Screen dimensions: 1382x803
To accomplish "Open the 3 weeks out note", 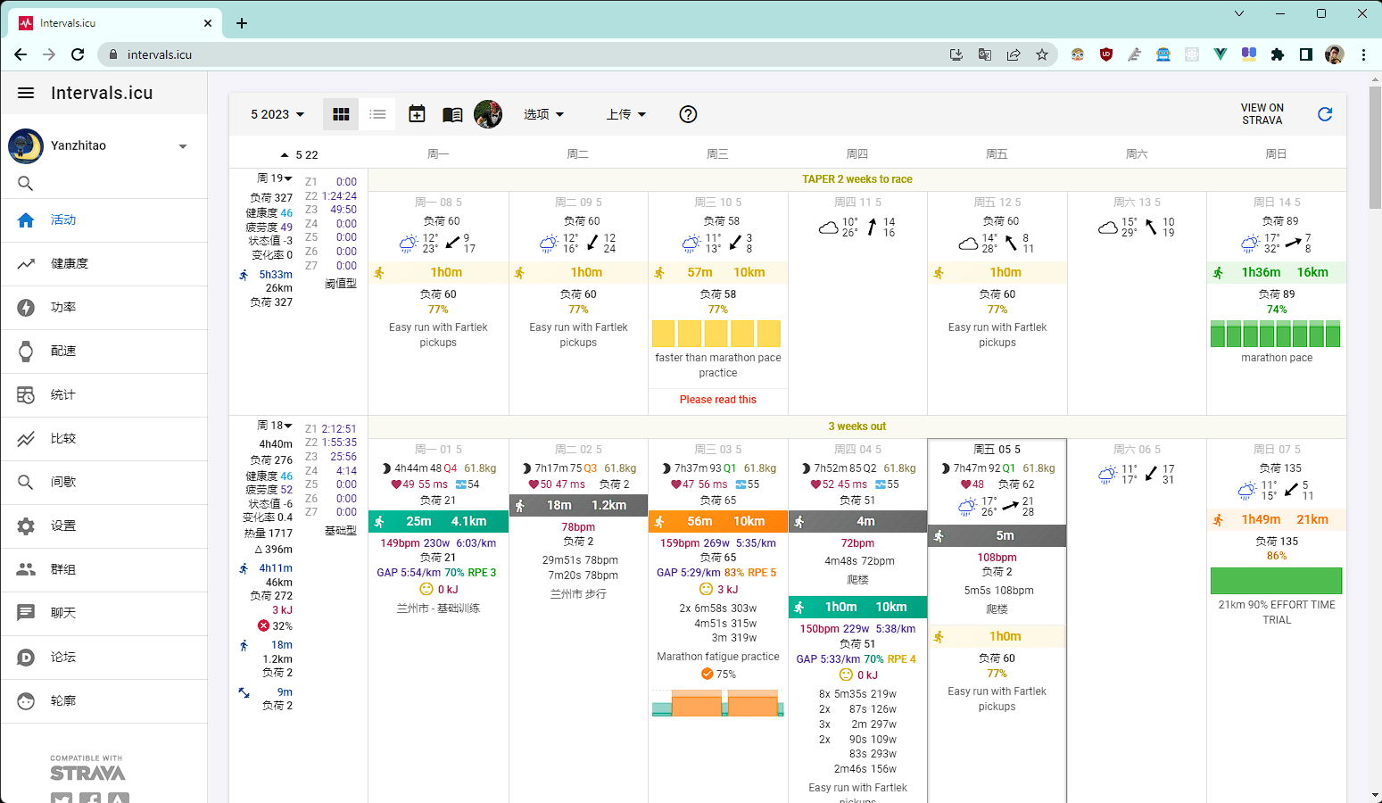I will coord(857,426).
